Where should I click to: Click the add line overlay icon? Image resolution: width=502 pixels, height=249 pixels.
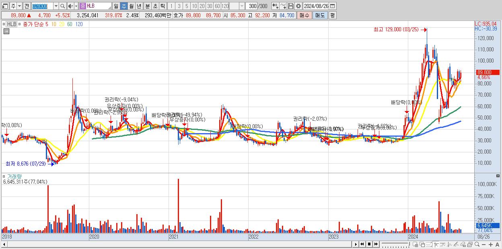283,6
